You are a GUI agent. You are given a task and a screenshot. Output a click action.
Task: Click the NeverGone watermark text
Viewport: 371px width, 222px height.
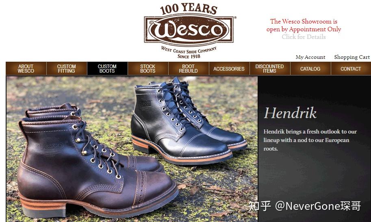[x=305, y=206]
